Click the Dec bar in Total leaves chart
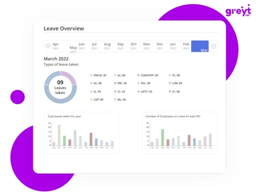Viewport: 259px width, 194px height. pyautogui.click(x=75, y=138)
